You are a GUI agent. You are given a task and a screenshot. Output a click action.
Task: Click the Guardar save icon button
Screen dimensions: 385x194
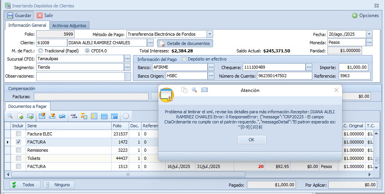tap(19, 16)
